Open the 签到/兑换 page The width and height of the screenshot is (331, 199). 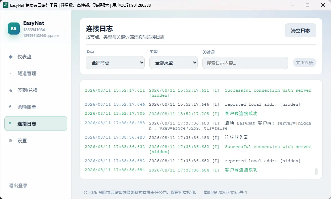(36, 90)
